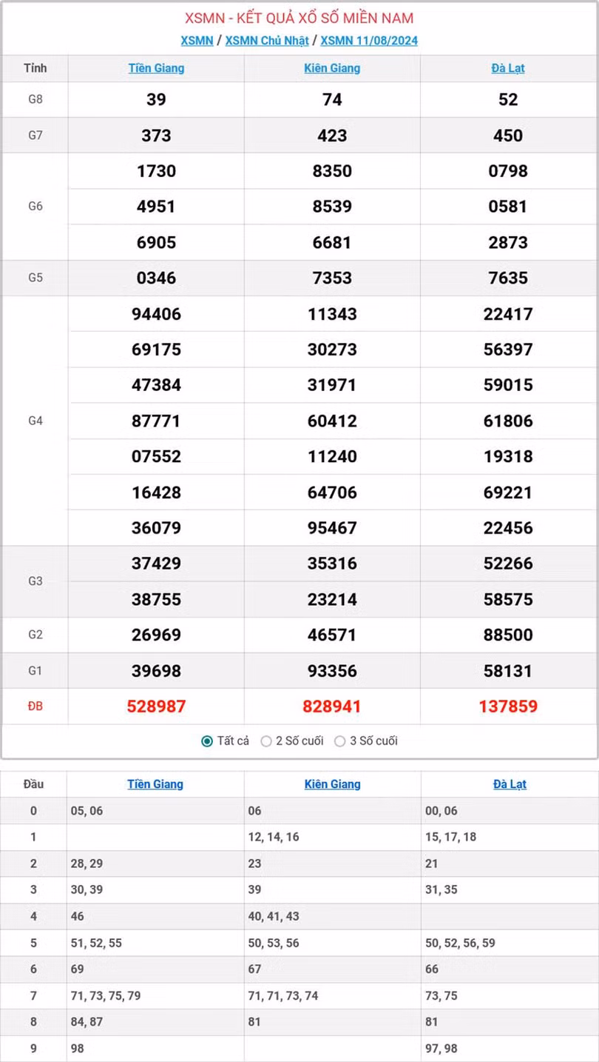Click Tiền Giang link in Đầu table
Viewport: 599px width, 1062px height.
155,784
